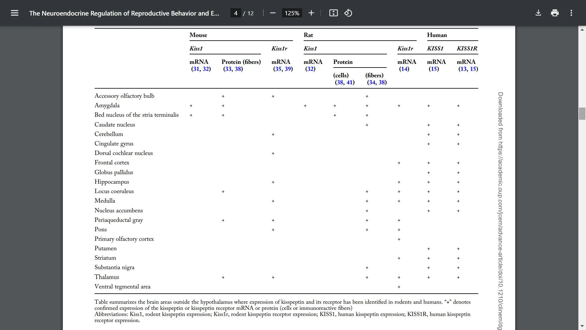Open the sidebar menu (hamburger icon)
Screen dimensions: 586x330
tap(15, 13)
